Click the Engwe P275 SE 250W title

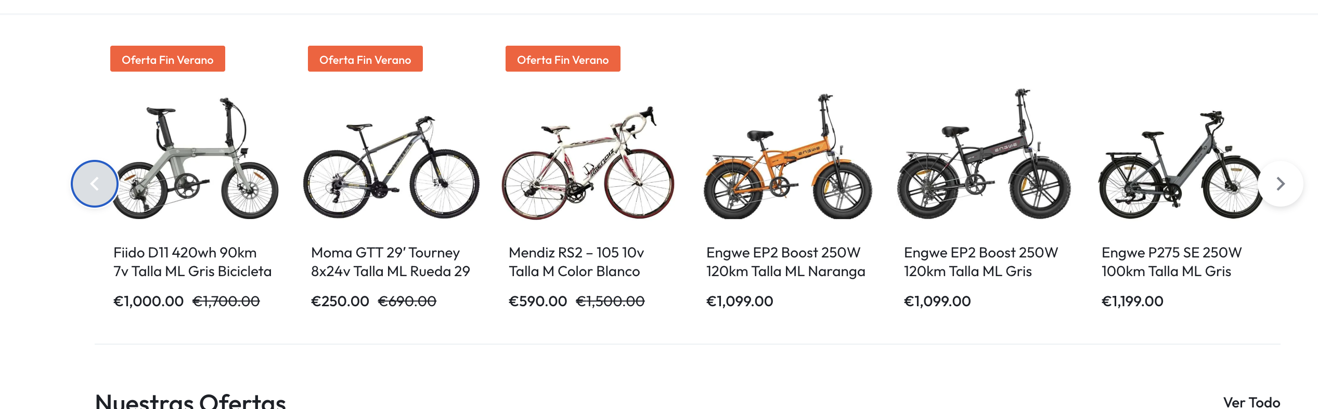1171,262
